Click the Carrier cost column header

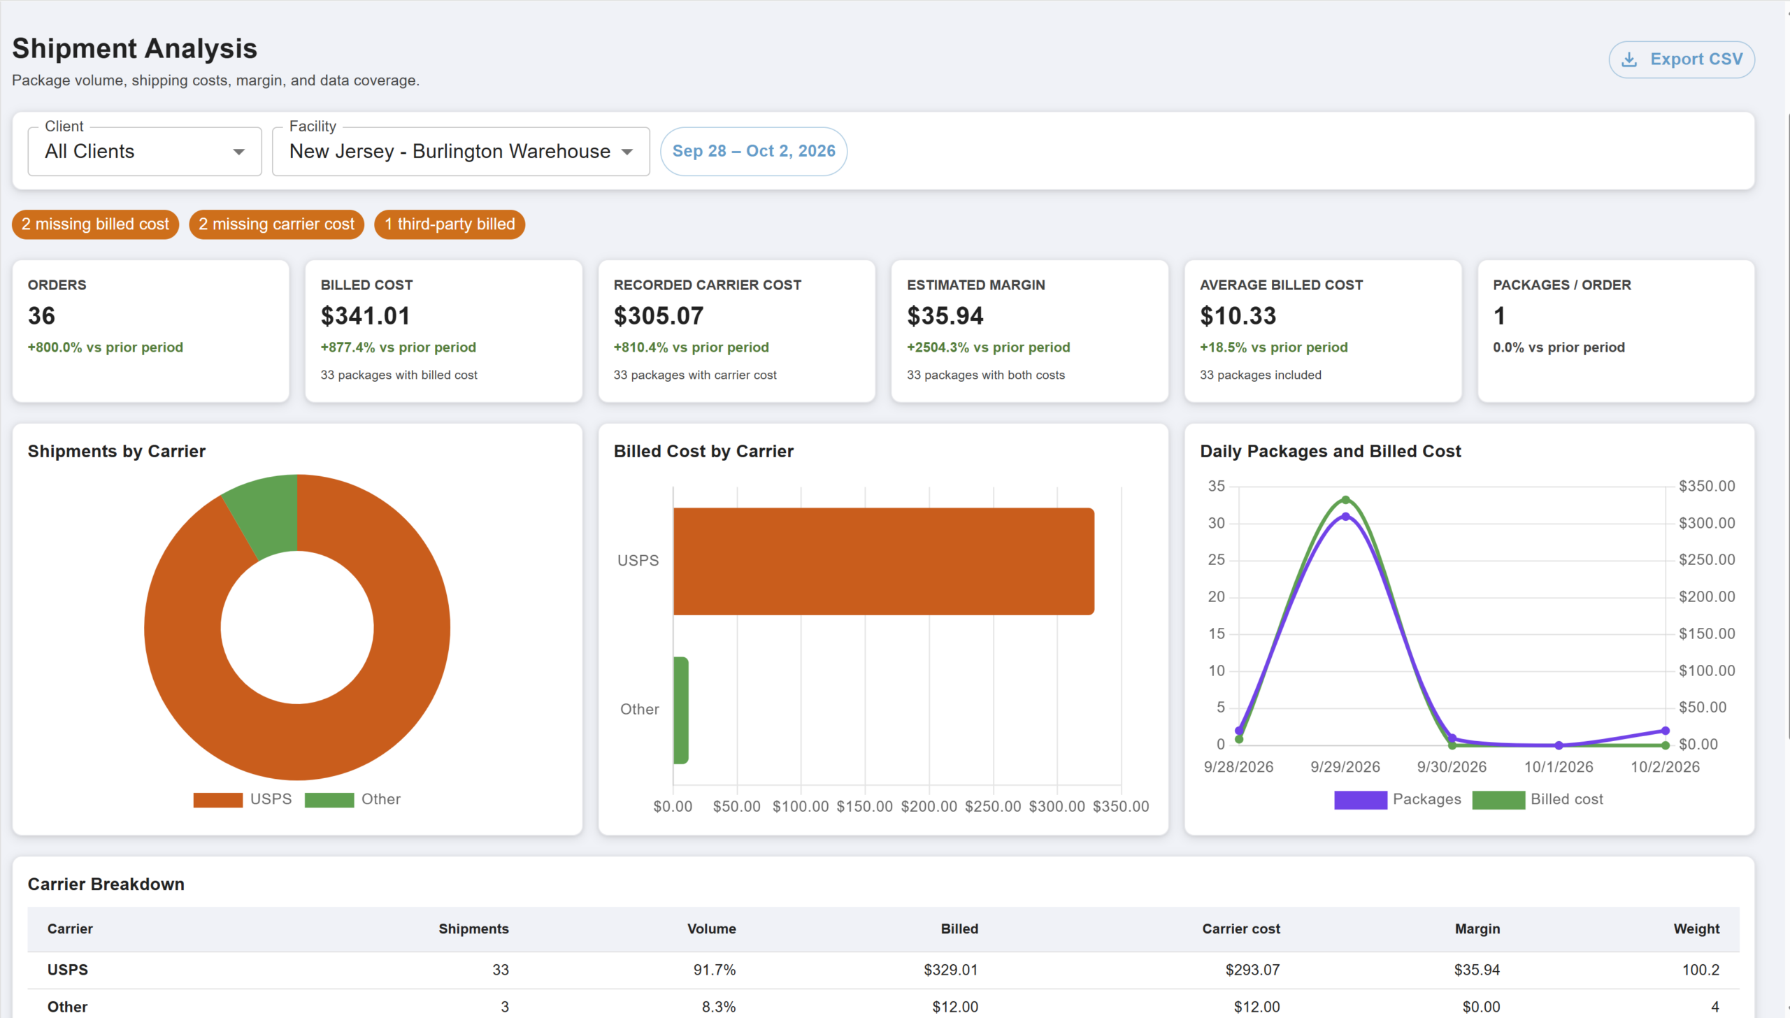(1241, 929)
